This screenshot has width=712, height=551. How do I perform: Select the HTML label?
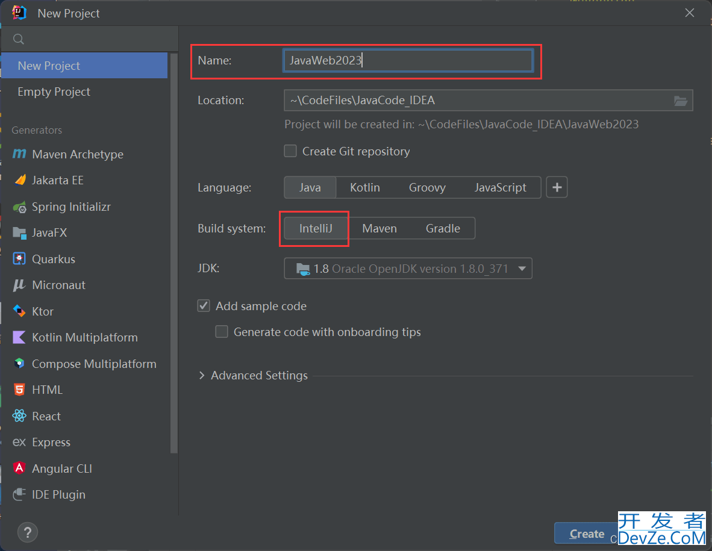[47, 390]
